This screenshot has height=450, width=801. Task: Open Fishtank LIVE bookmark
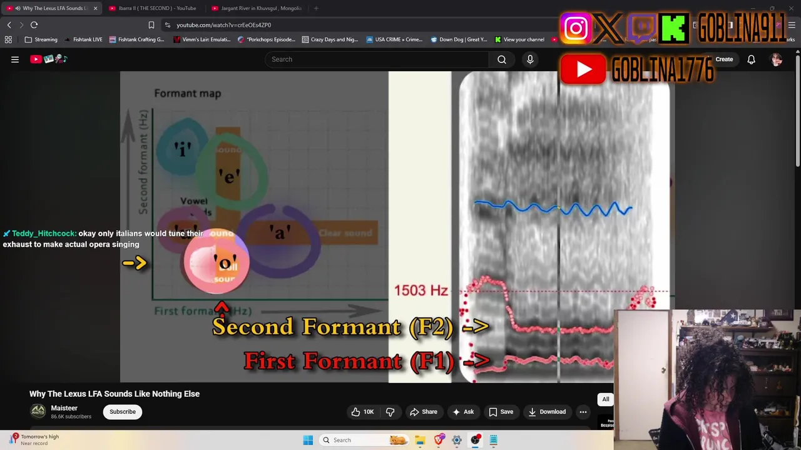(x=83, y=39)
